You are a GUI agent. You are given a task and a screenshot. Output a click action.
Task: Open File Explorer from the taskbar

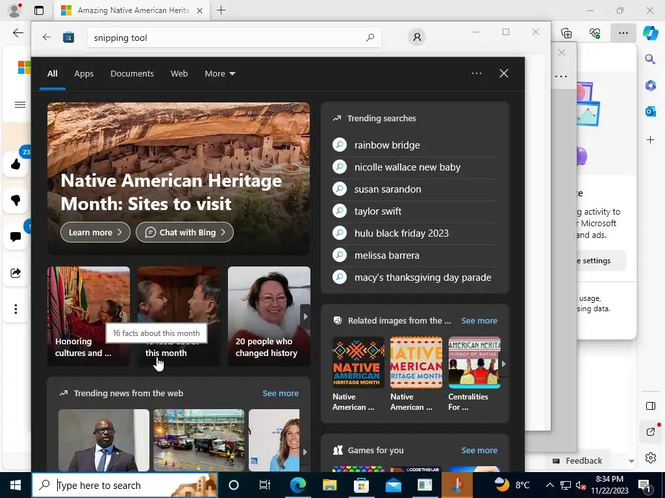coord(329,485)
